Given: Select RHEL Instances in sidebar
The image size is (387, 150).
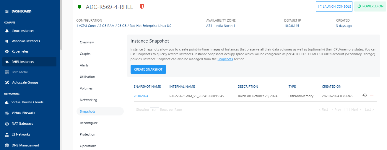Looking at the screenshot, I should click(30, 62).
